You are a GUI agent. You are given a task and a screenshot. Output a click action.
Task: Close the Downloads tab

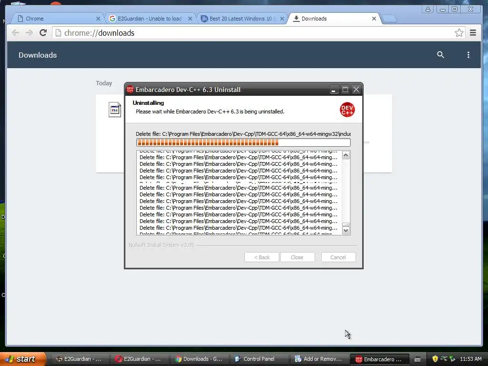tap(374, 19)
